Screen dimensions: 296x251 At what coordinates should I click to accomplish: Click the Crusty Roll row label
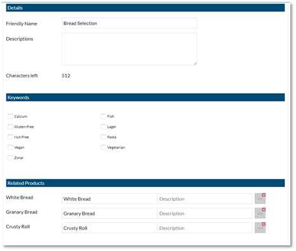point(18,227)
